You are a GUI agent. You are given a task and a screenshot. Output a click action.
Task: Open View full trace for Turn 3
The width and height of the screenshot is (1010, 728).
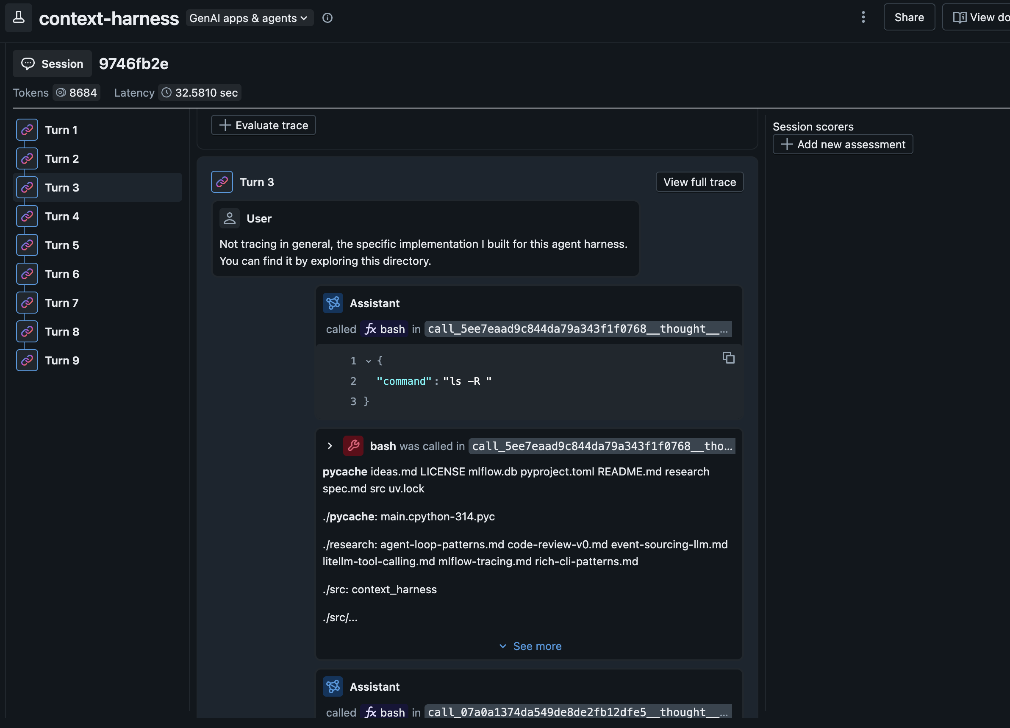pyautogui.click(x=699, y=182)
